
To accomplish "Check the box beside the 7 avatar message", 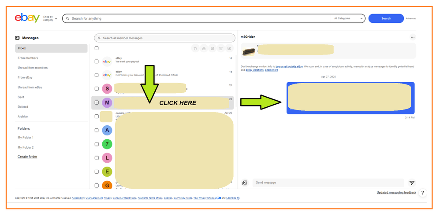I will click(x=97, y=144).
